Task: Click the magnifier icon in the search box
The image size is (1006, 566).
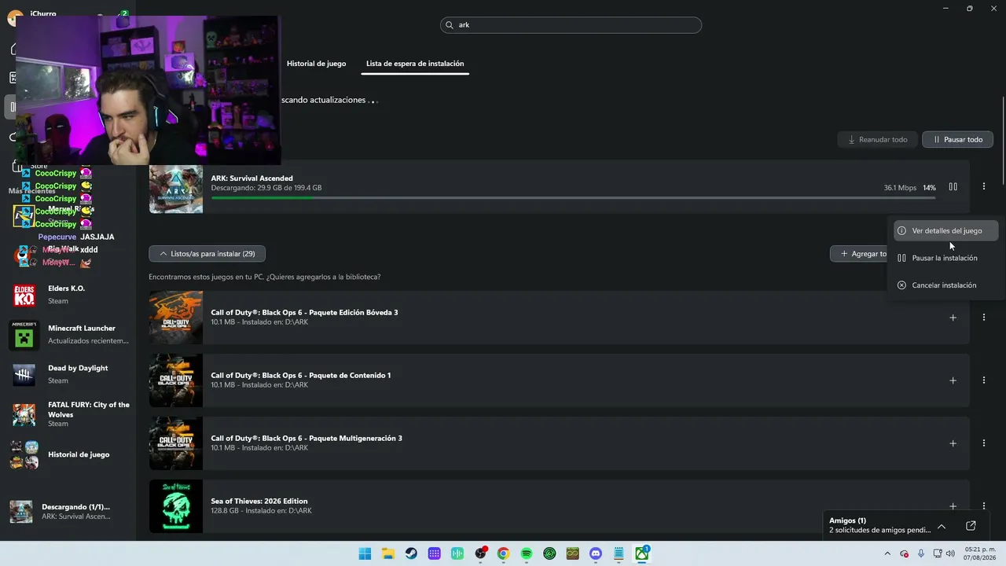Action: (x=450, y=25)
